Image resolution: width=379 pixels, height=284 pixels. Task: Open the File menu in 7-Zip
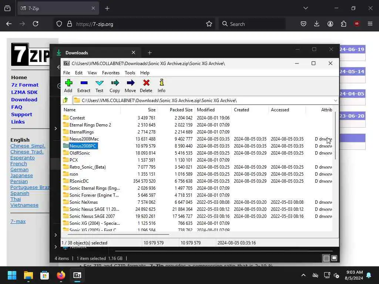click(x=67, y=73)
